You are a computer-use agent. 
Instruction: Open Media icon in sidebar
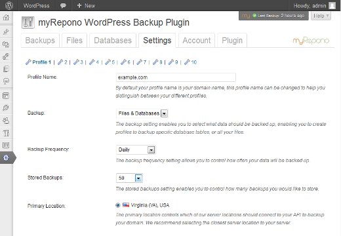6,45
